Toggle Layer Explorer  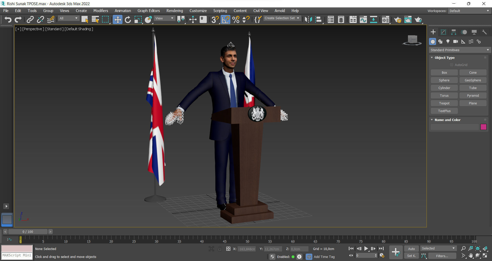click(341, 20)
